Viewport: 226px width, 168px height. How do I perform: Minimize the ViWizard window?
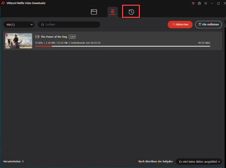click(x=212, y=3)
